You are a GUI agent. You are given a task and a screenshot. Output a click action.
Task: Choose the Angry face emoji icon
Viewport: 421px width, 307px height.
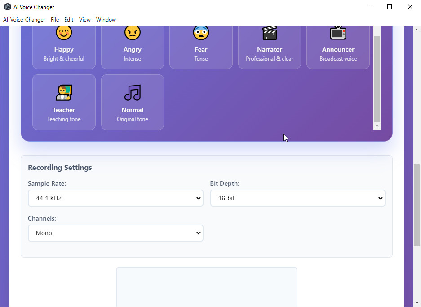[x=132, y=33]
